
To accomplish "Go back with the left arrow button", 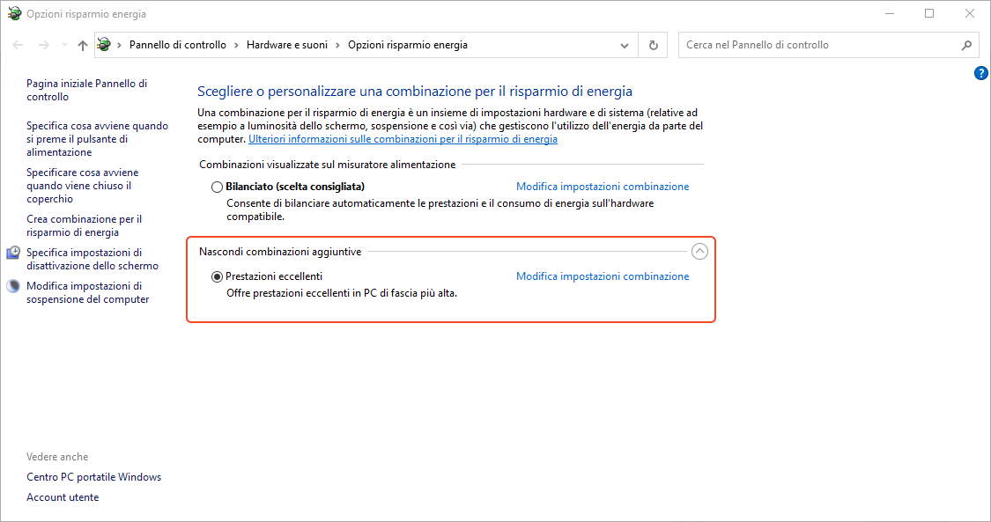I will click(18, 45).
